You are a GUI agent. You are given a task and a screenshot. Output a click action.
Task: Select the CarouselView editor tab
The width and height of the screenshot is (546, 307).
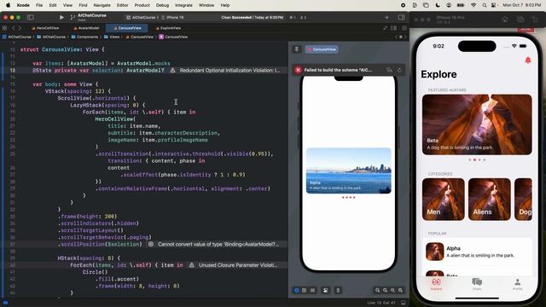[x=127, y=28]
